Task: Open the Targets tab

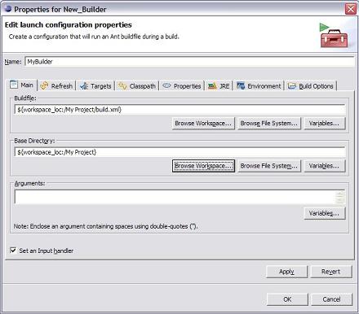Action: (95, 86)
